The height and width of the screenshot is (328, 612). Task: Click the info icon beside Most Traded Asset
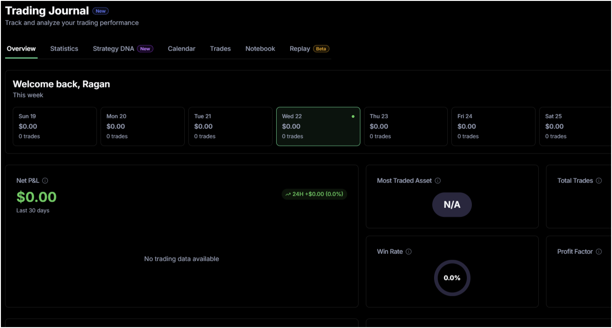438,181
